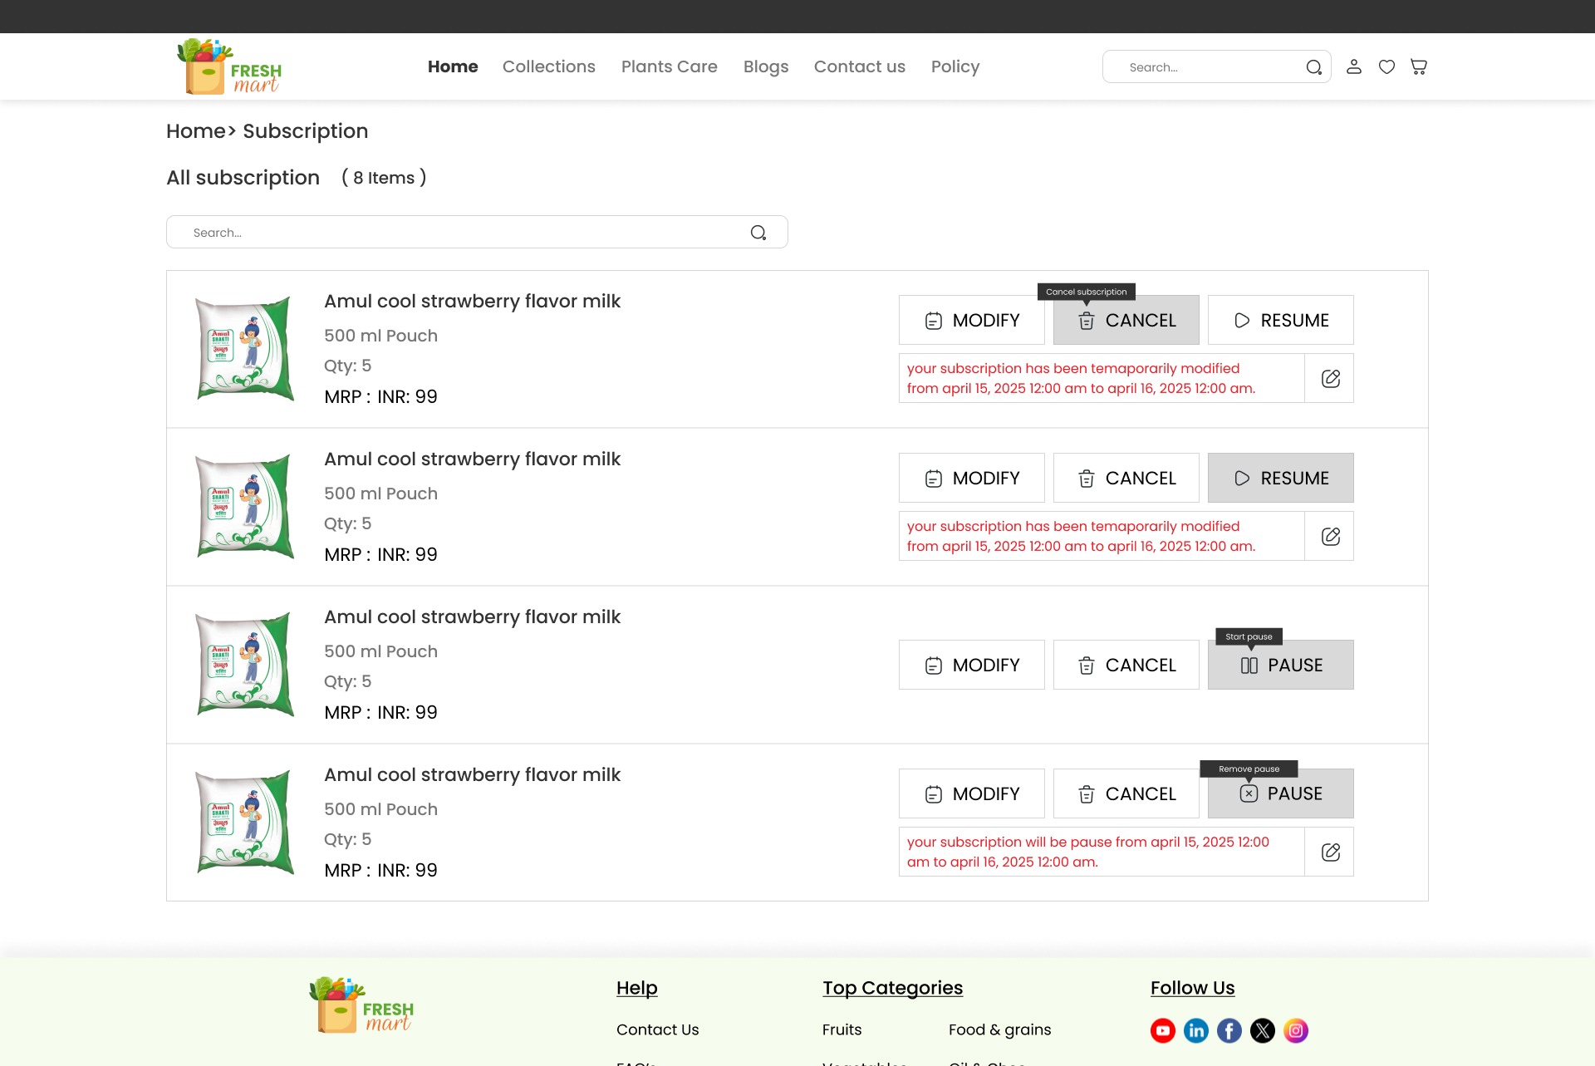Click MODIFY on the third subscription
The height and width of the screenshot is (1066, 1595).
click(x=972, y=665)
